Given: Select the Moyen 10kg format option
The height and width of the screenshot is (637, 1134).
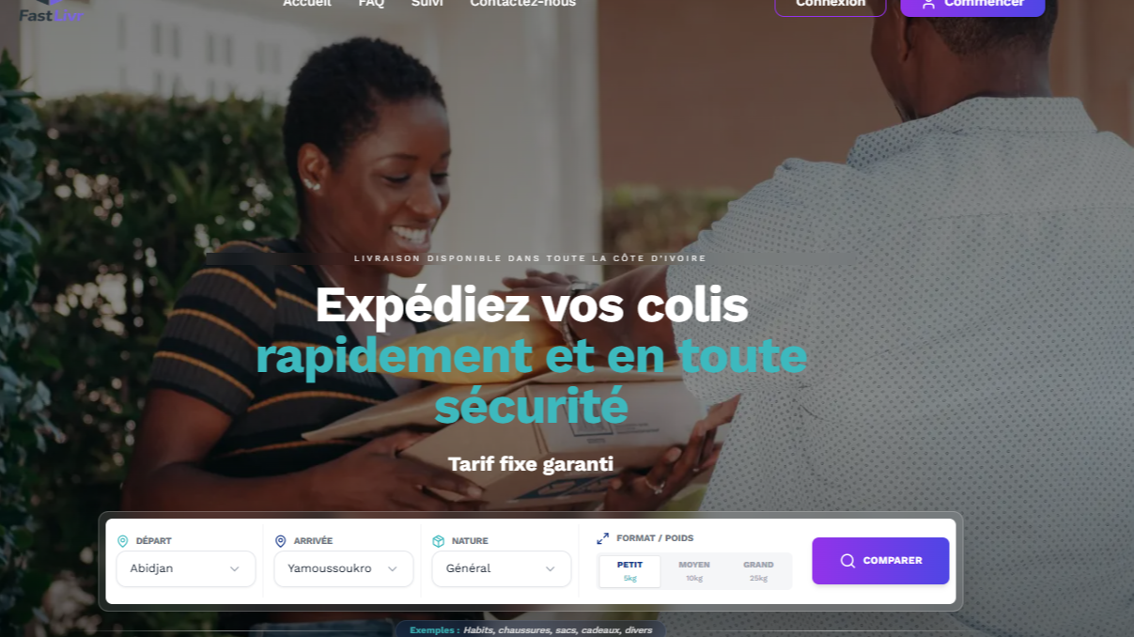Looking at the screenshot, I should [694, 571].
